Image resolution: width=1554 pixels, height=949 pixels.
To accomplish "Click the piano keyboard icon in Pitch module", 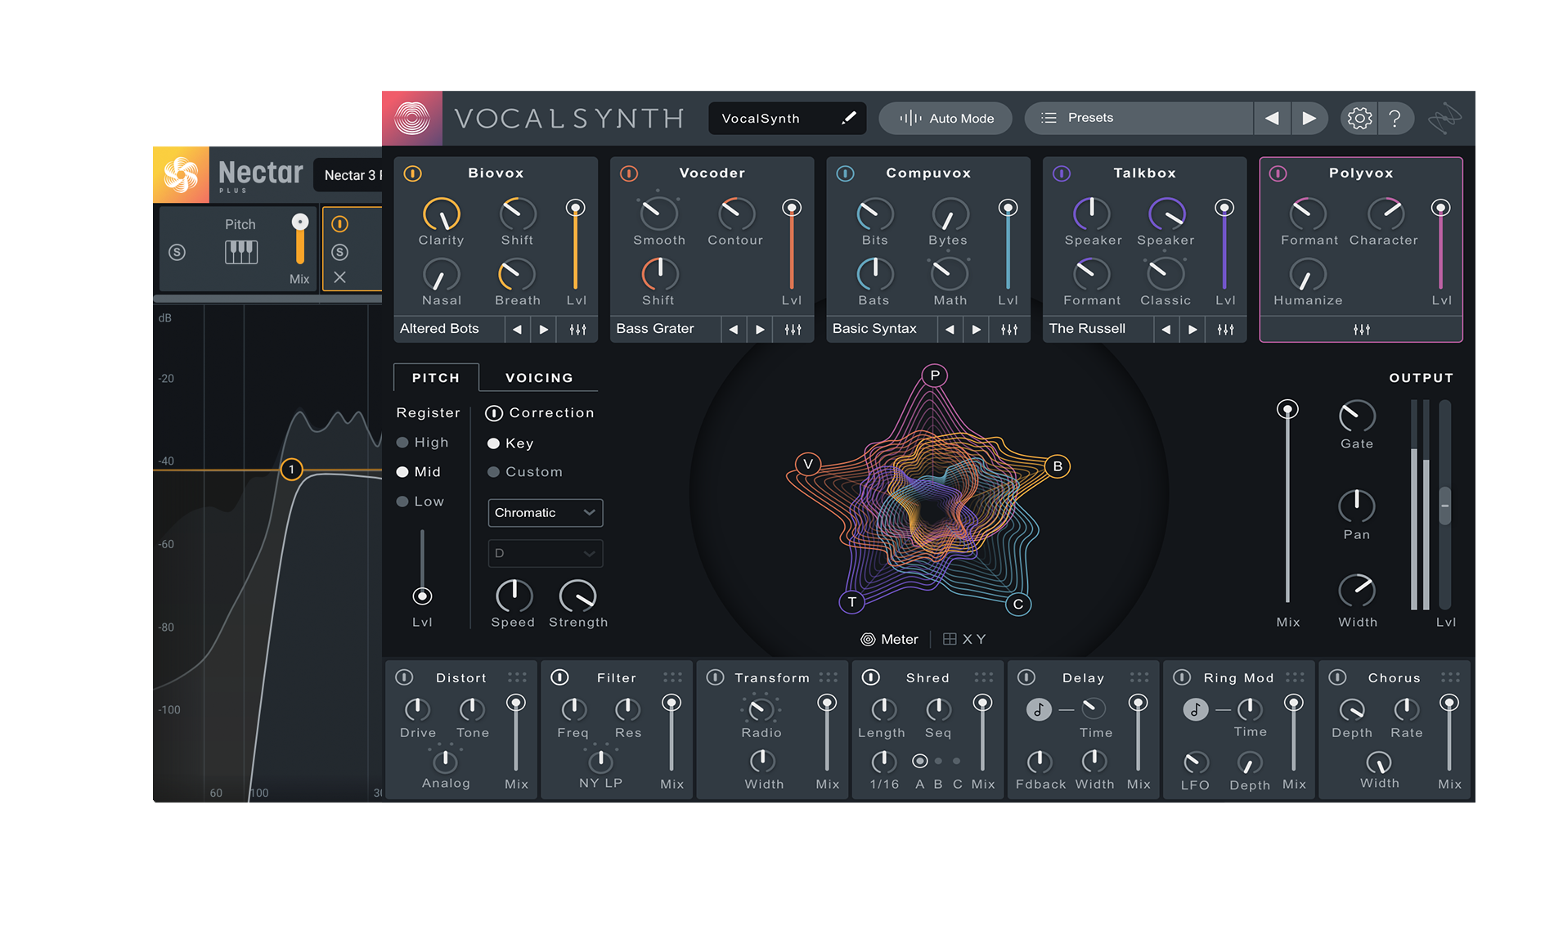I will pyautogui.click(x=240, y=252).
